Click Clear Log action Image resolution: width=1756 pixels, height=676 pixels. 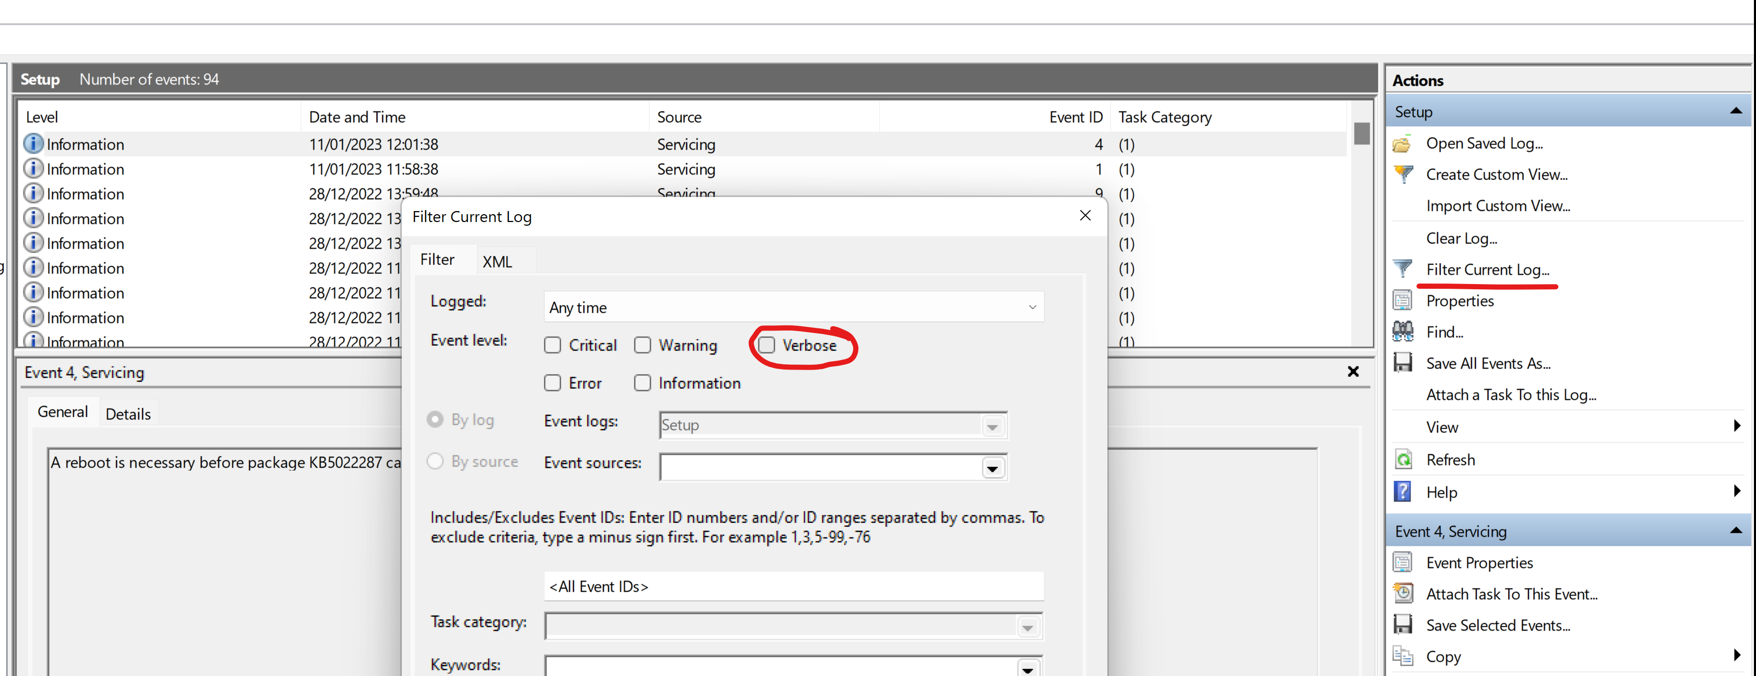click(x=1461, y=238)
